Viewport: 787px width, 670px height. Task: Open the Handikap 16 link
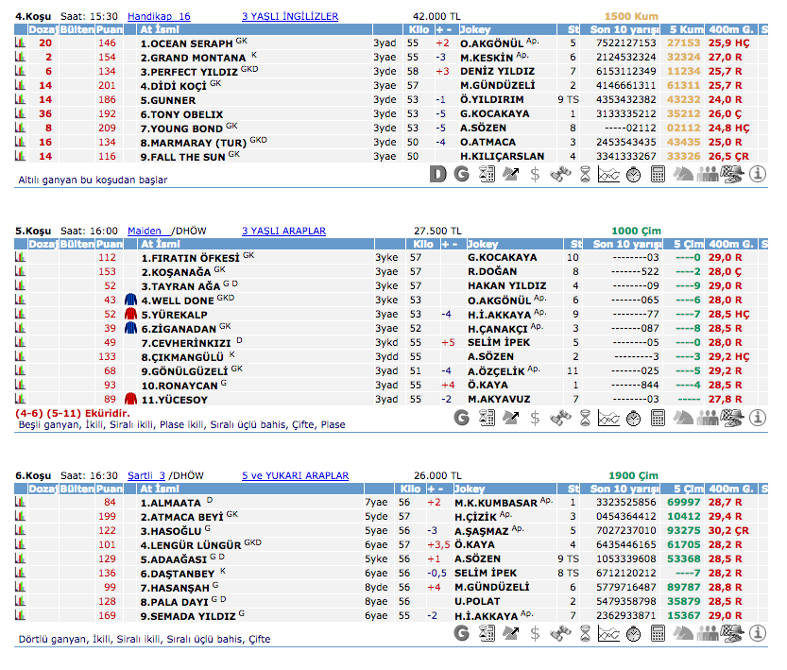(158, 17)
